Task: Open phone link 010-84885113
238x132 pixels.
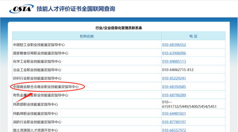Action: 174,62
